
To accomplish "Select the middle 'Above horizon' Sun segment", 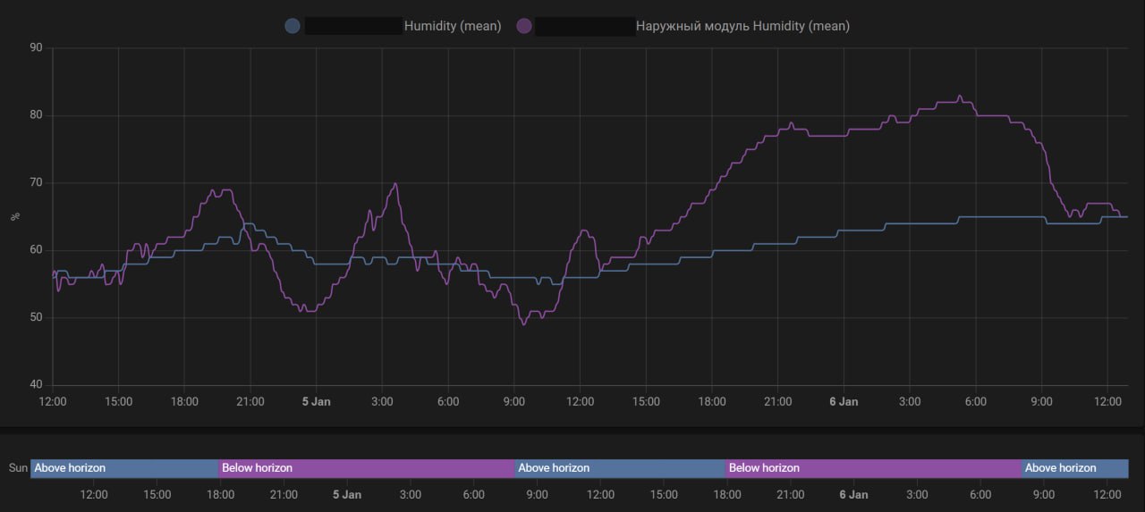I will pyautogui.click(x=619, y=468).
